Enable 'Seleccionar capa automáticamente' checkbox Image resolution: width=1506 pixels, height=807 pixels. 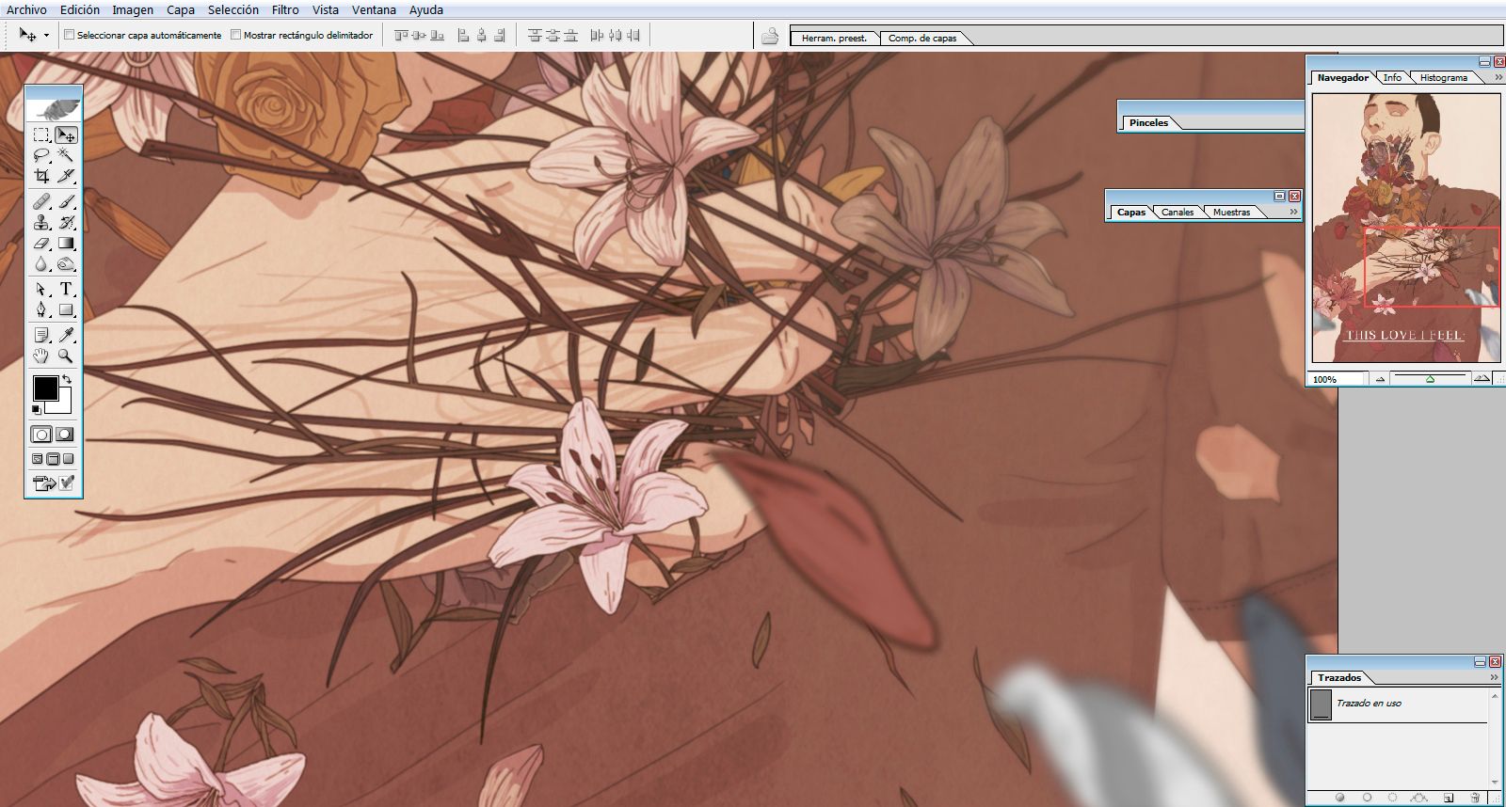point(69,35)
